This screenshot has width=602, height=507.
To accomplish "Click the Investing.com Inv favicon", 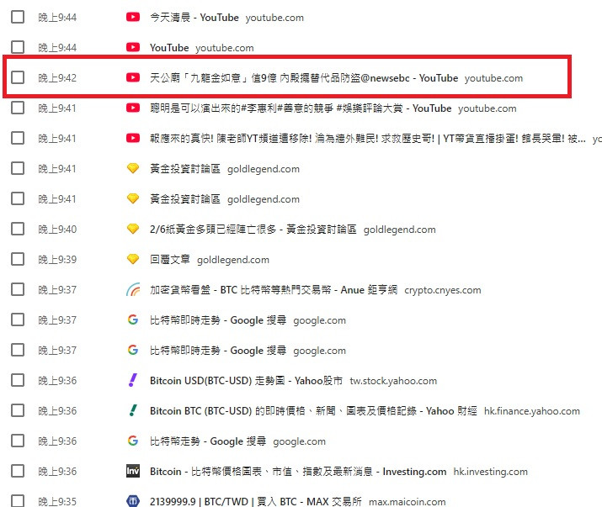I will point(133,471).
